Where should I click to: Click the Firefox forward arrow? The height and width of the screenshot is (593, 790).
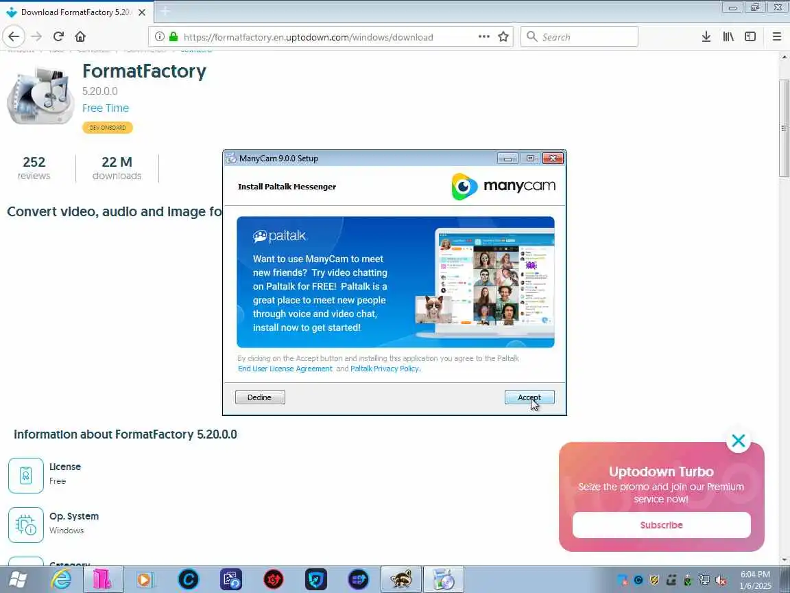(36, 36)
